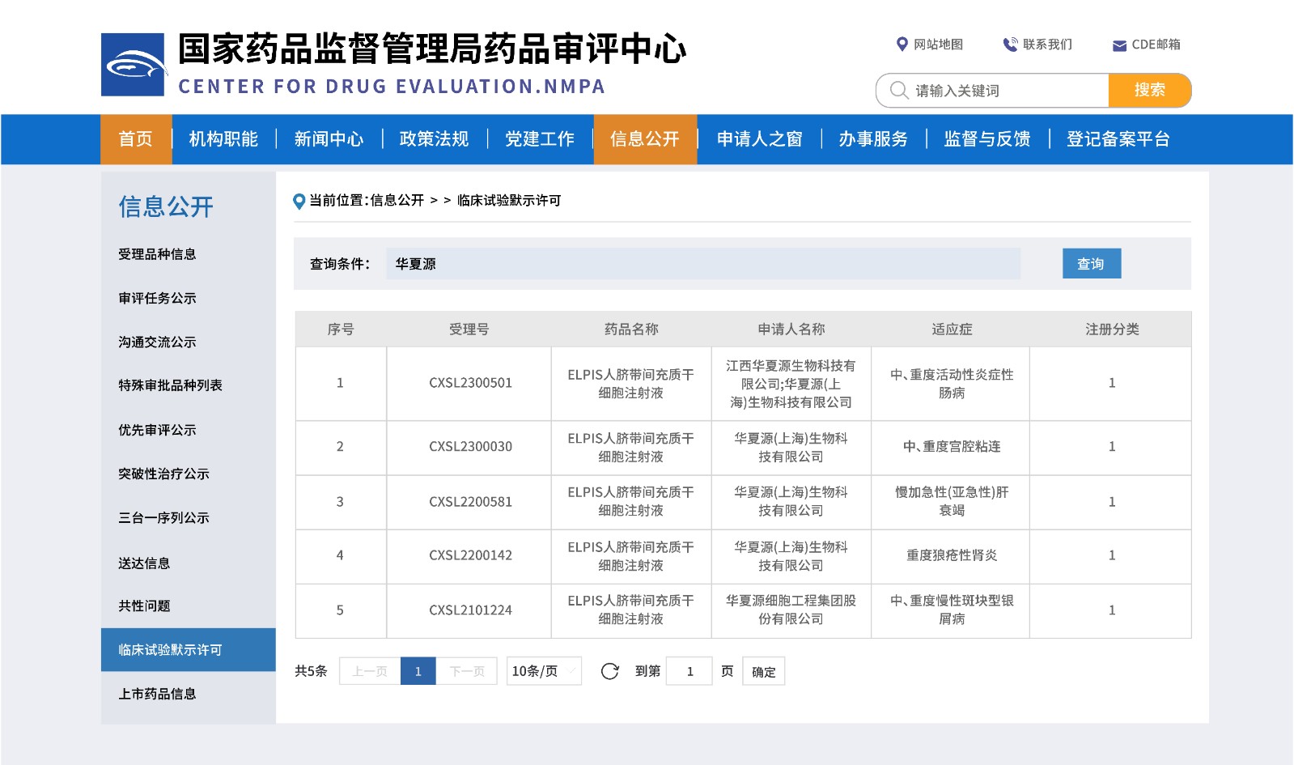Click the current location marker icon
Image resolution: width=1294 pixels, height=765 pixels.
click(x=299, y=201)
